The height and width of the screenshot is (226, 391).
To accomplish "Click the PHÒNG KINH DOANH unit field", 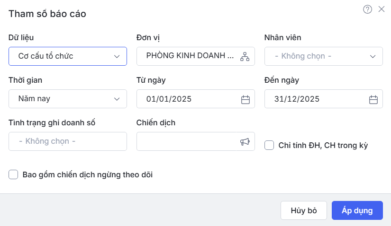I will pos(190,56).
